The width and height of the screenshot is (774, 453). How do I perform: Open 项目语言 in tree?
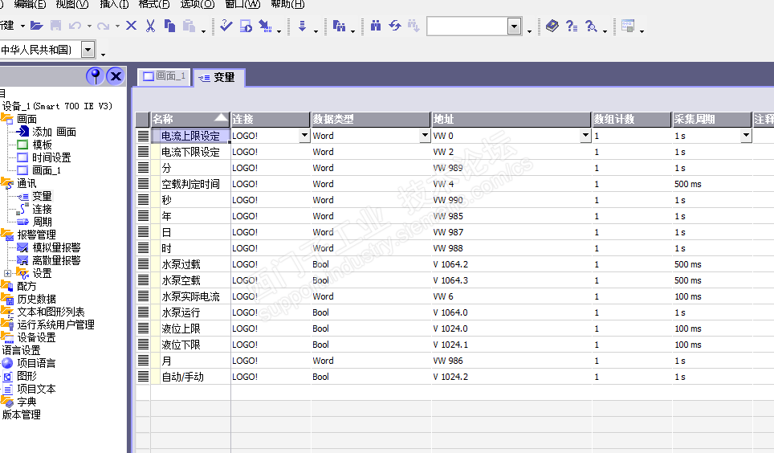36,363
